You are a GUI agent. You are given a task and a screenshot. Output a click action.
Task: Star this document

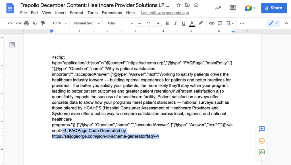[178, 5]
